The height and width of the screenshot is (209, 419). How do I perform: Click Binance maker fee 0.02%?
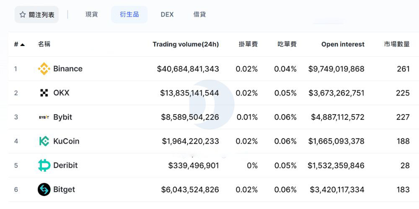tap(247, 69)
